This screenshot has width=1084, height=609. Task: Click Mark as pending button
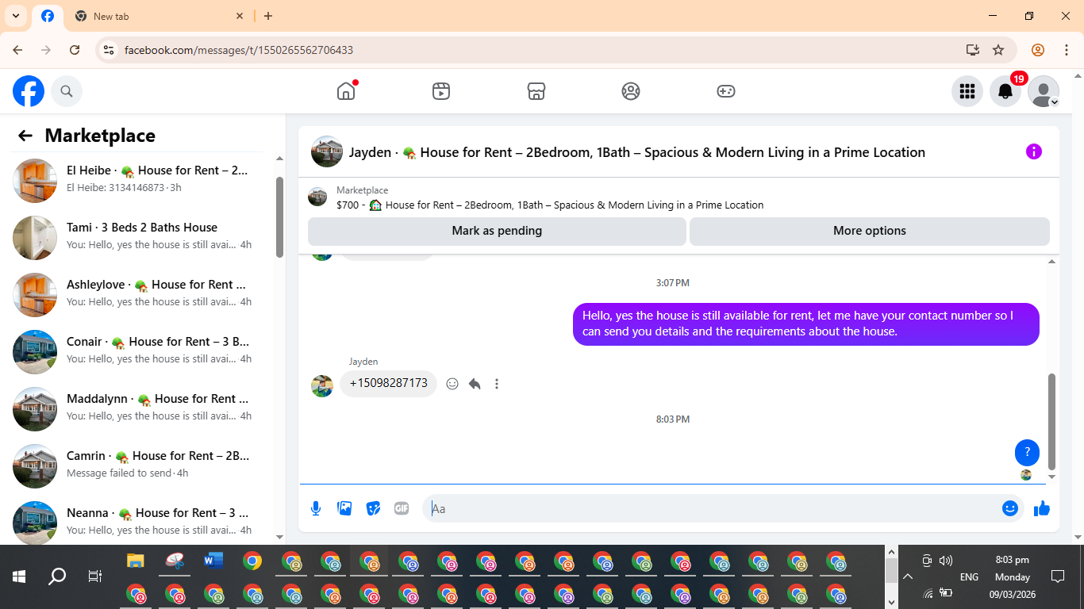click(497, 231)
